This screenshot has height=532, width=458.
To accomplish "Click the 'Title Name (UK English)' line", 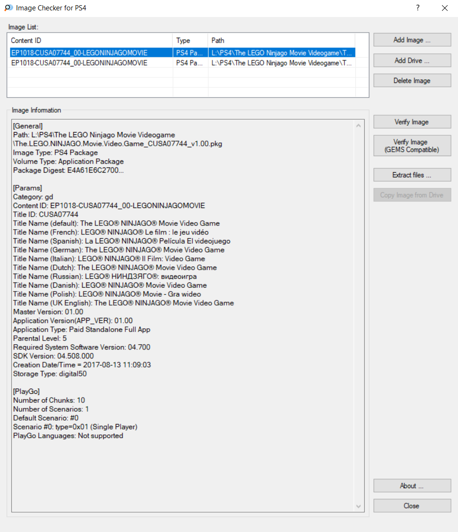I will tap(123, 302).
